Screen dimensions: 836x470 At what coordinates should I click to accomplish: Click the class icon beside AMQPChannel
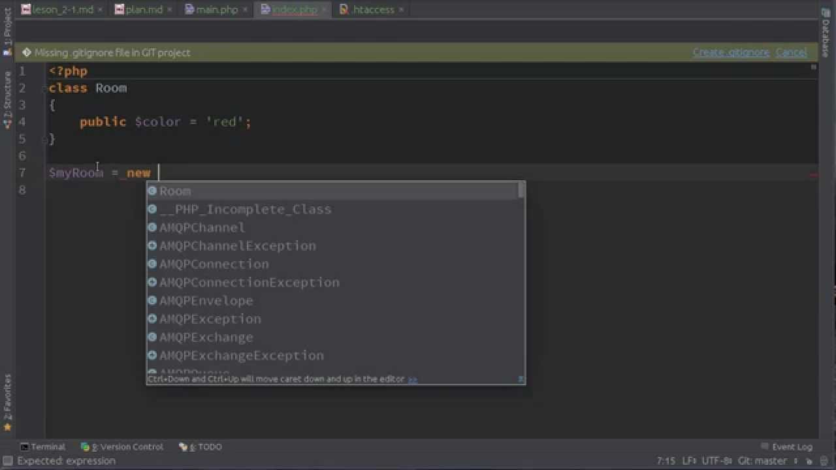coord(152,227)
